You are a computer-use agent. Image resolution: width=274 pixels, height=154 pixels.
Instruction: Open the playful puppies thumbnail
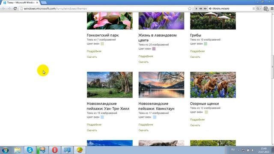(x=213, y=85)
